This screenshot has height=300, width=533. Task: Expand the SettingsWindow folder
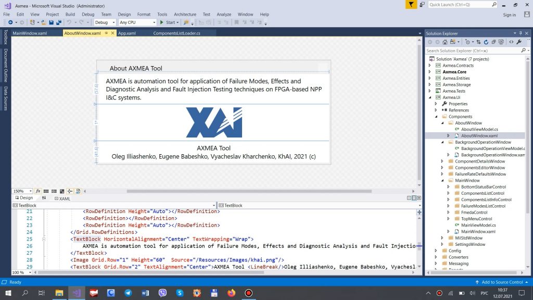pos(442,244)
